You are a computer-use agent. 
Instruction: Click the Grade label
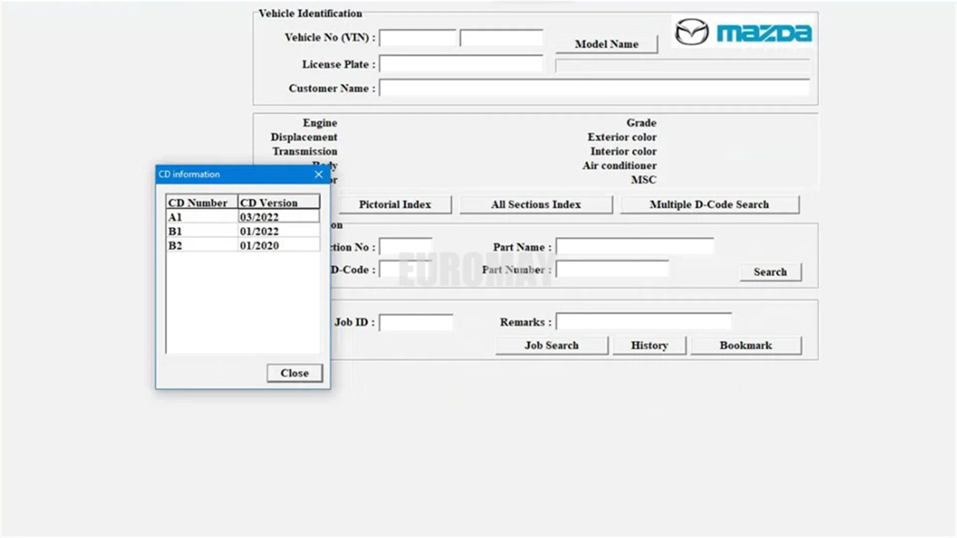pyautogui.click(x=641, y=123)
